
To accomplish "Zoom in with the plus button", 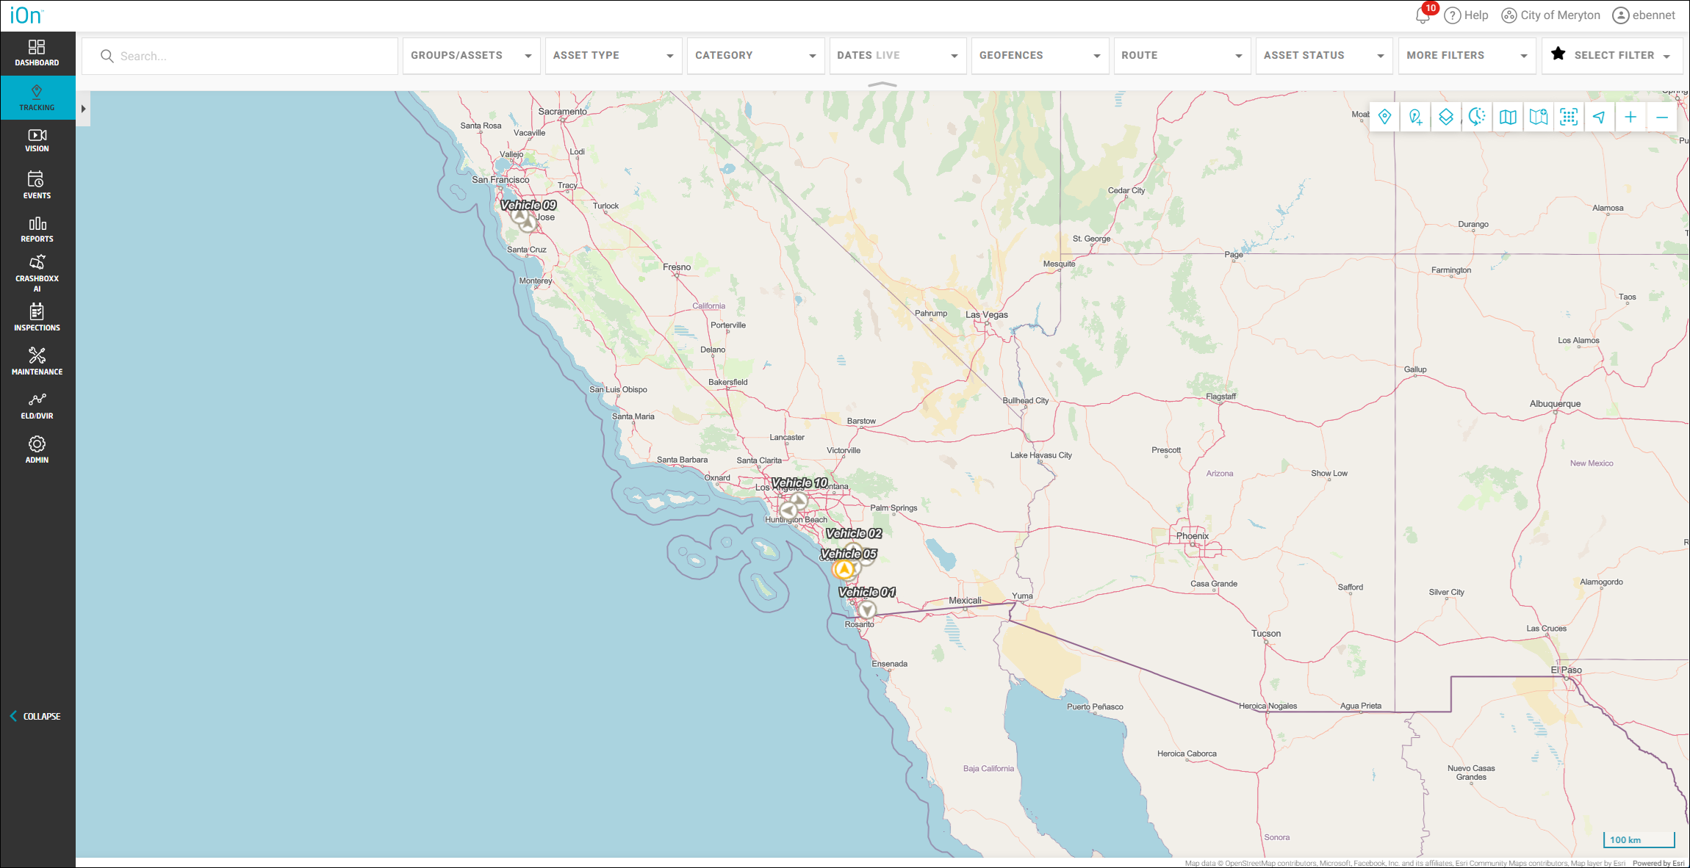I will click(1630, 117).
